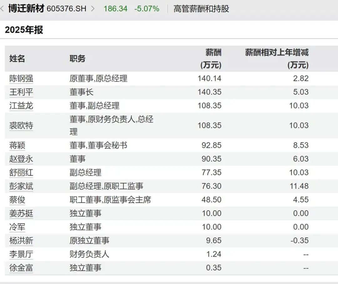This screenshot has width=338, height=284.
Task: Select salary change value -0.35
Action: [x=300, y=240]
